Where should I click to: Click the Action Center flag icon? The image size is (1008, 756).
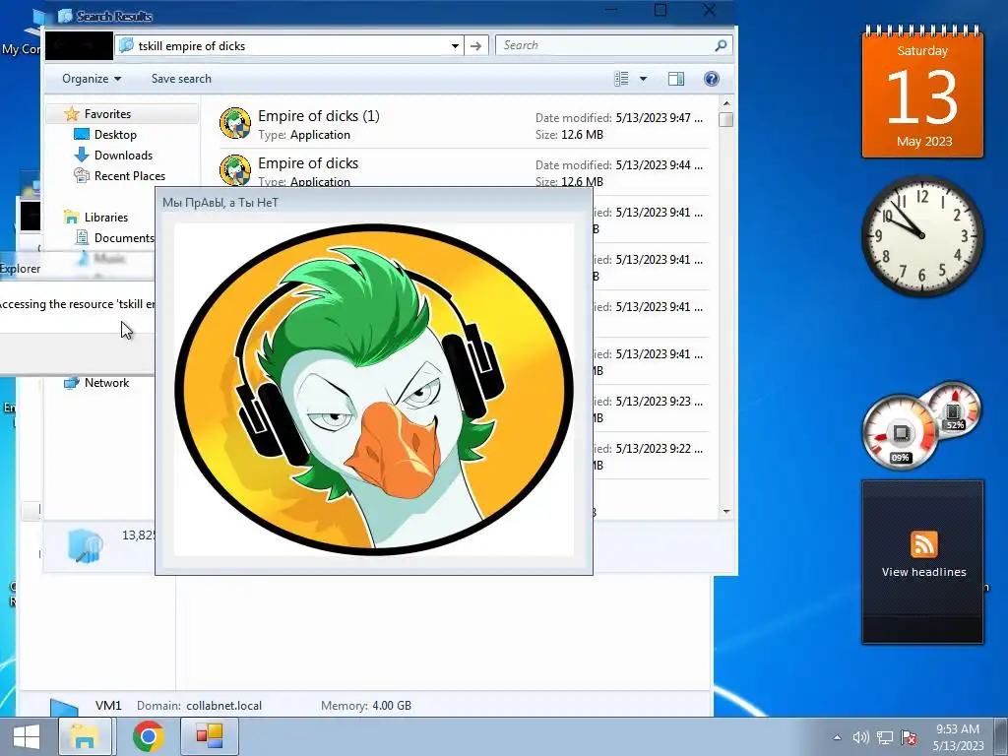click(909, 738)
